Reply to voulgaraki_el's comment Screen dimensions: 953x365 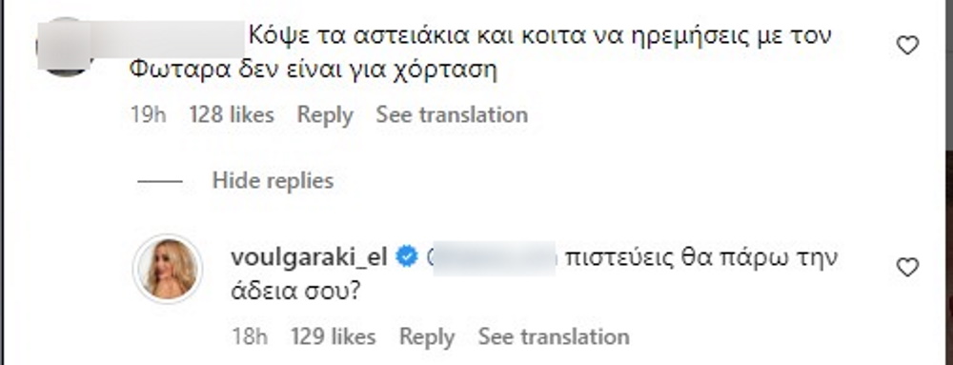[427, 337]
